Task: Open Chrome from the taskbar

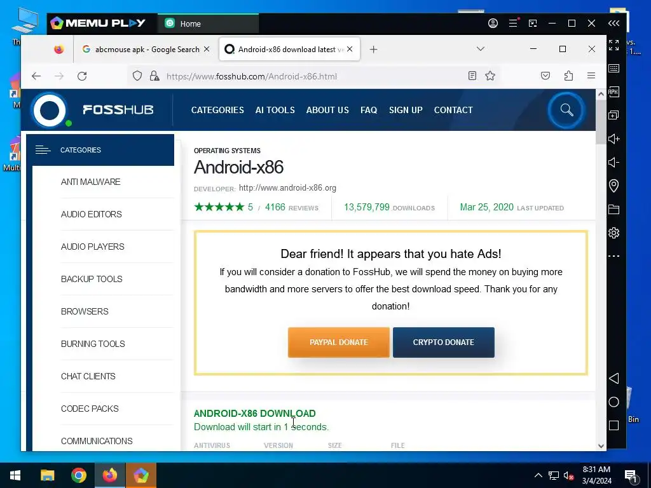Action: click(x=78, y=475)
